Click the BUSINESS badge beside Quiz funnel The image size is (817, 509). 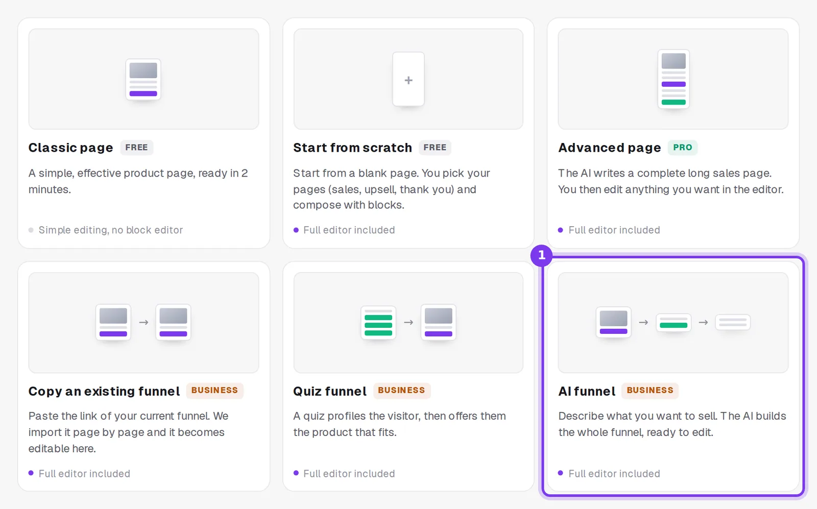click(x=401, y=391)
